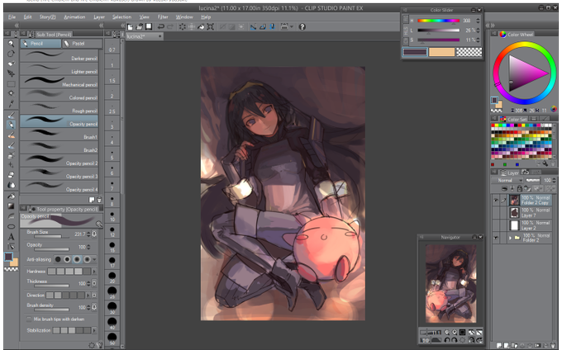Toggle visibility of Layer 7
This screenshot has height=350, width=562.
point(496,213)
